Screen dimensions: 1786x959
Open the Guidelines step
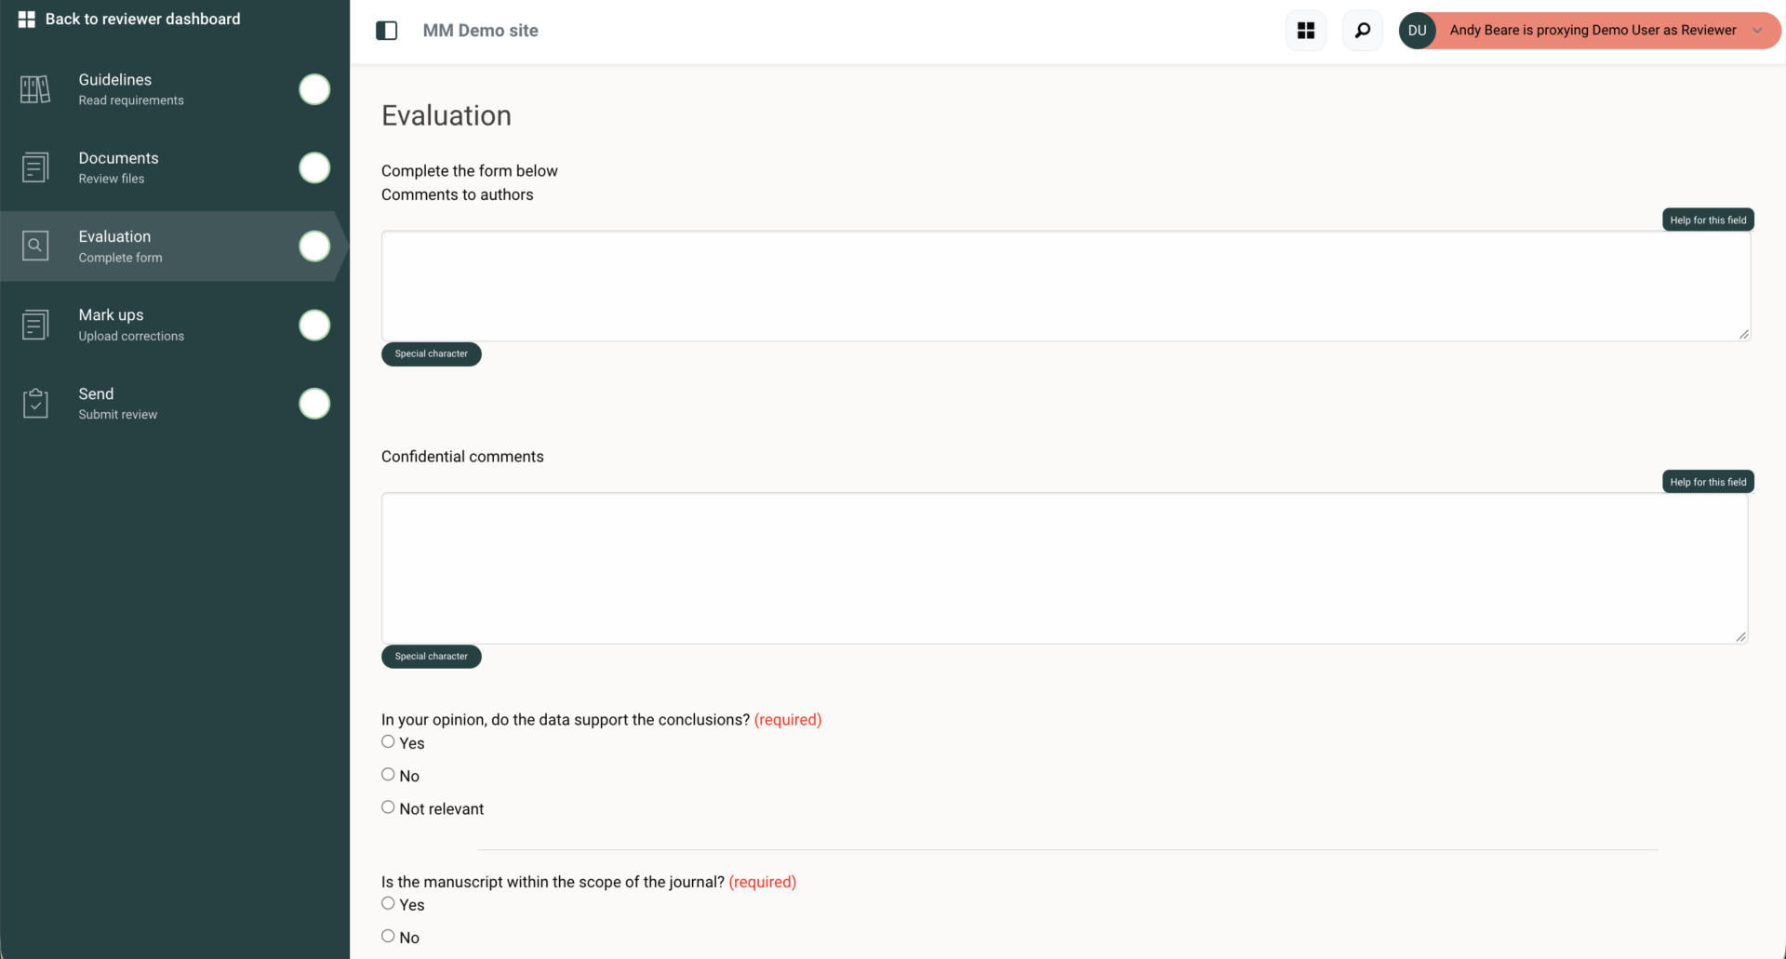(x=175, y=89)
